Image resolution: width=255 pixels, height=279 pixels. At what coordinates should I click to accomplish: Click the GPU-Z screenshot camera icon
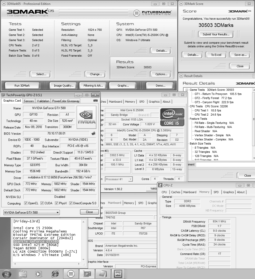96,101
